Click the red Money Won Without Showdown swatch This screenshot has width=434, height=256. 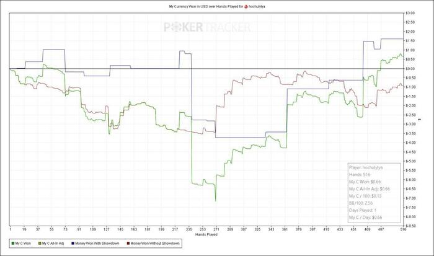(128, 244)
